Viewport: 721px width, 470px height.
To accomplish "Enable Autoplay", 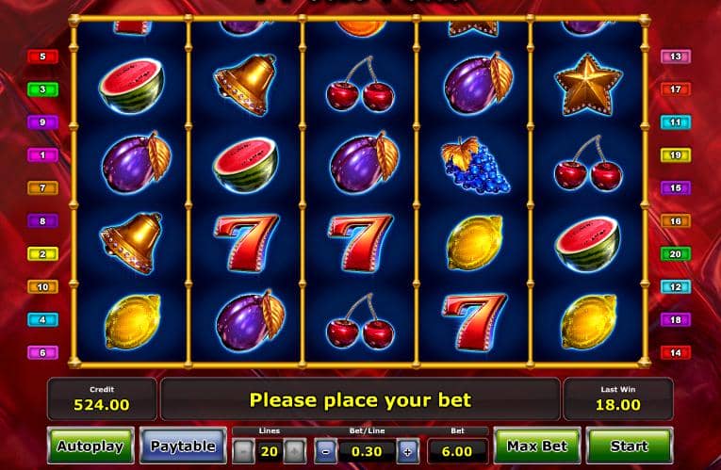I will 90,446.
